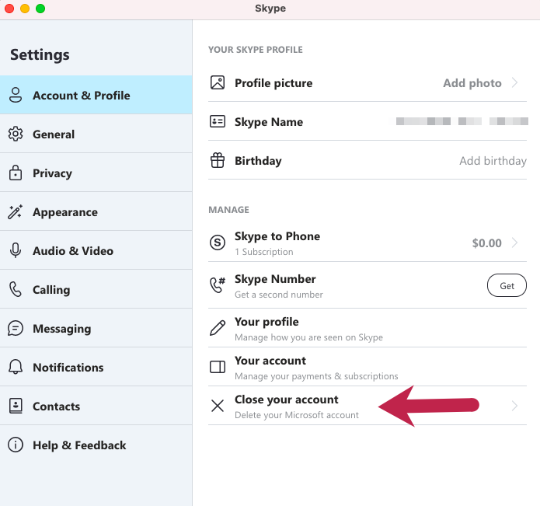Image resolution: width=540 pixels, height=506 pixels.
Task: Click the YOUR SKYPE PROFILE section header
Action: point(255,50)
